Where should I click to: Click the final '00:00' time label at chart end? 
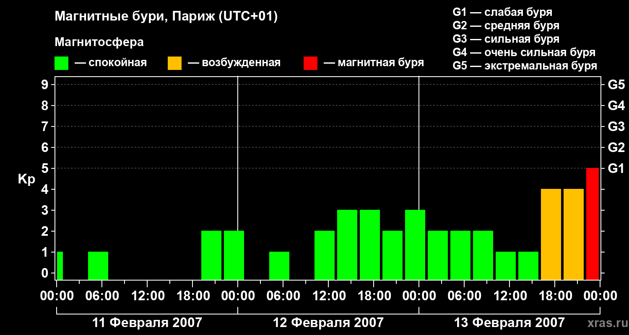click(x=600, y=296)
